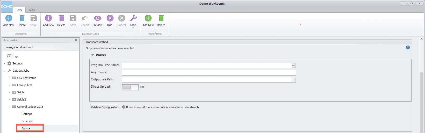Click the Settings gear tree item
The image size is (425, 133).
[x=15, y=63]
